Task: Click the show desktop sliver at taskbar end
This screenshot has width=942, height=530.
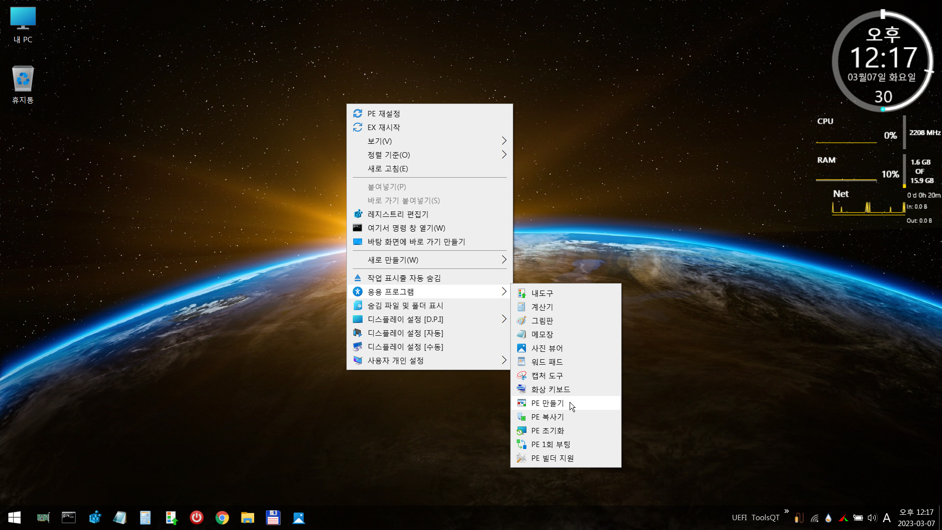Action: click(940, 518)
